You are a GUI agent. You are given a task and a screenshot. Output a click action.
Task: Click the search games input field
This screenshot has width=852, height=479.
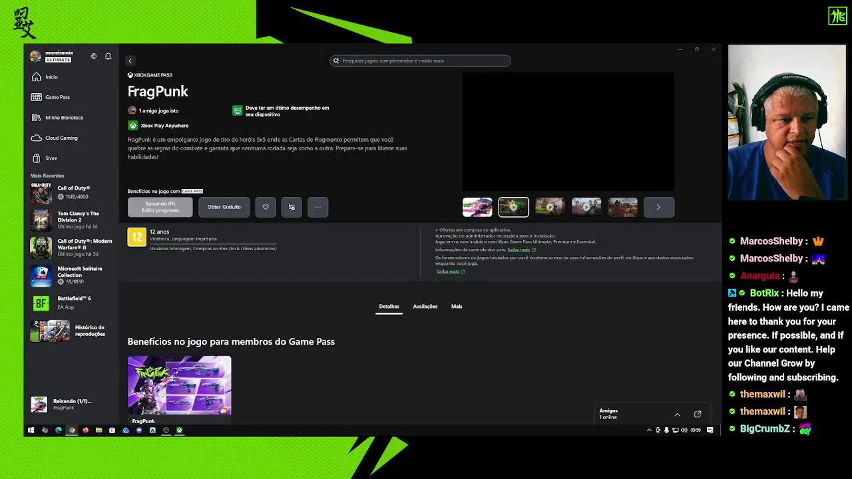421,61
